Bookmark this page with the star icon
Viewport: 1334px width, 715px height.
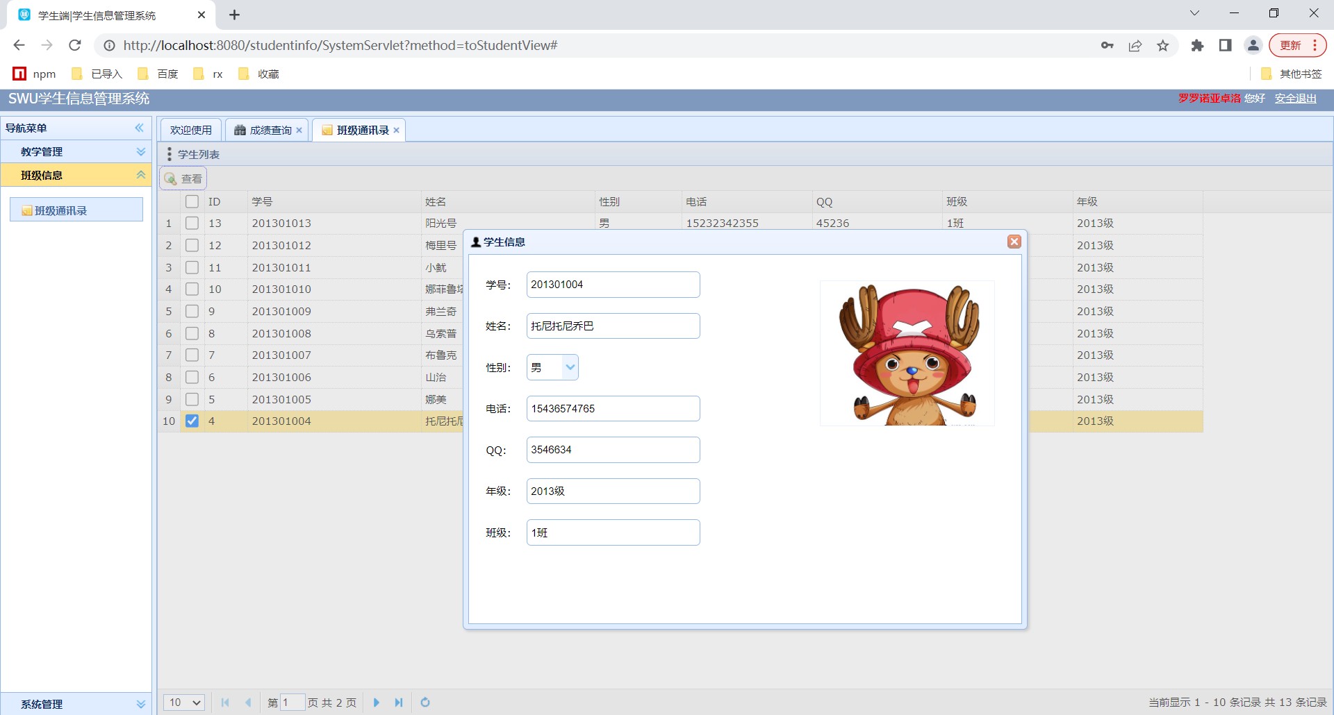1163,45
